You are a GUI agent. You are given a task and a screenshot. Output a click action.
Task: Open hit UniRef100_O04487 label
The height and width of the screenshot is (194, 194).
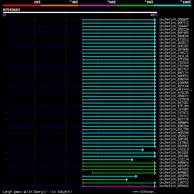(x=174, y=26)
